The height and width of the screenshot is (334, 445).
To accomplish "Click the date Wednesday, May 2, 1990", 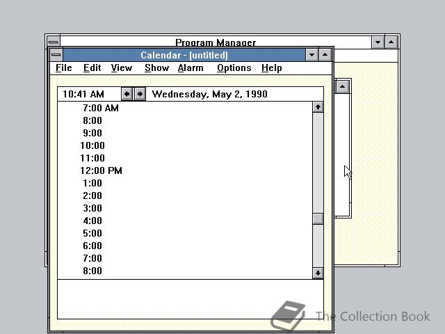I will pyautogui.click(x=209, y=94).
